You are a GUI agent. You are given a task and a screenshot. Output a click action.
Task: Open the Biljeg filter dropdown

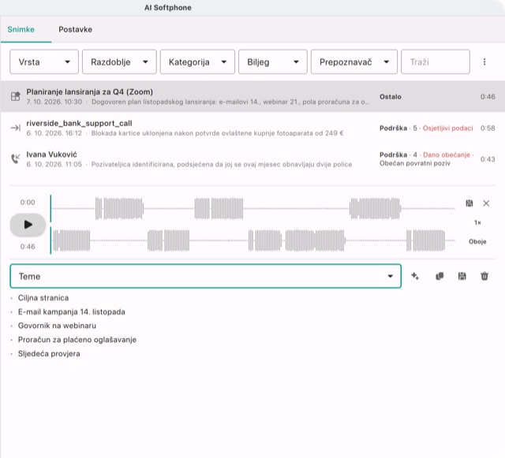[x=273, y=61]
